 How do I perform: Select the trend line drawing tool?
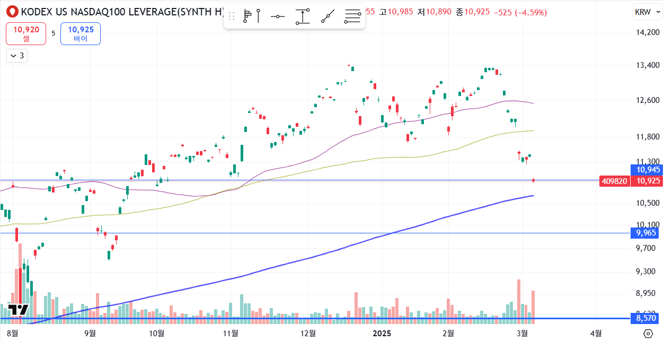click(x=327, y=17)
